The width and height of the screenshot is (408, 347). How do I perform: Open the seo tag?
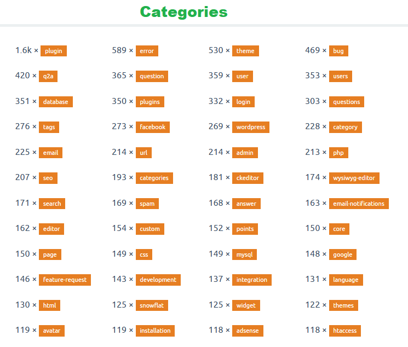tap(48, 178)
